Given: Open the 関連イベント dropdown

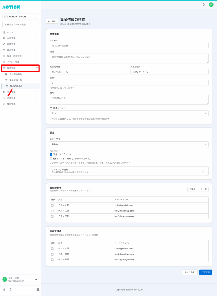Looking at the screenshot, I should pyautogui.click(x=129, y=113).
